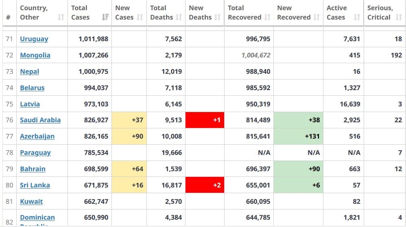Sort by Active Cases arrows icon
406x227 pixels.
click(357, 17)
